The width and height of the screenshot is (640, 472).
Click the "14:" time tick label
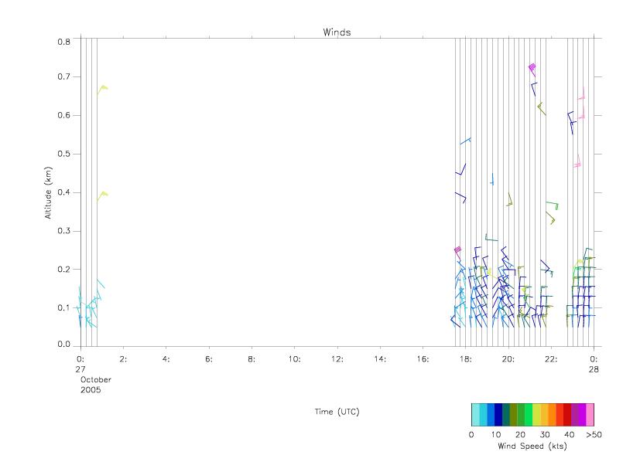[380, 359]
